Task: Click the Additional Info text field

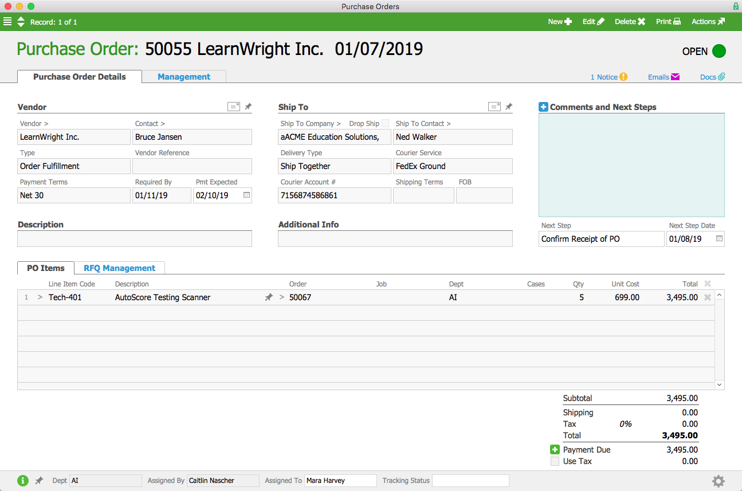Action: [x=395, y=239]
